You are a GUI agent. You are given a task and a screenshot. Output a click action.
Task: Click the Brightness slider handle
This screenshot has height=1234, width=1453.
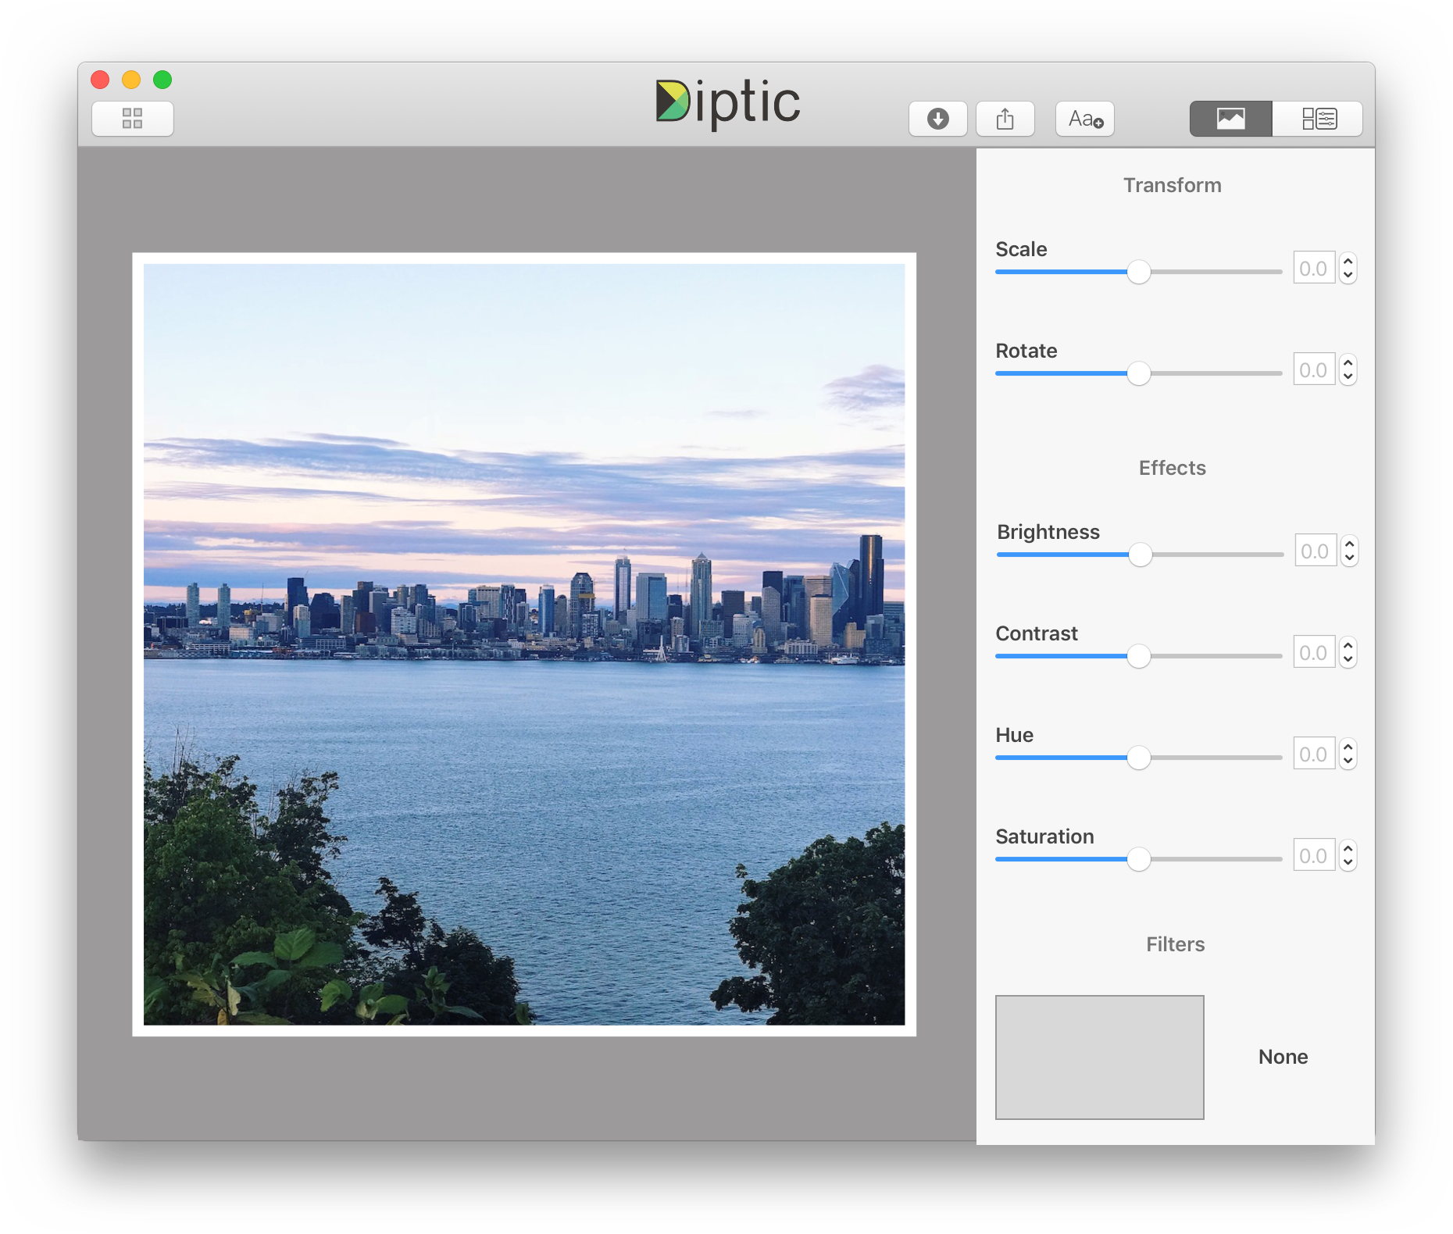(x=1141, y=555)
